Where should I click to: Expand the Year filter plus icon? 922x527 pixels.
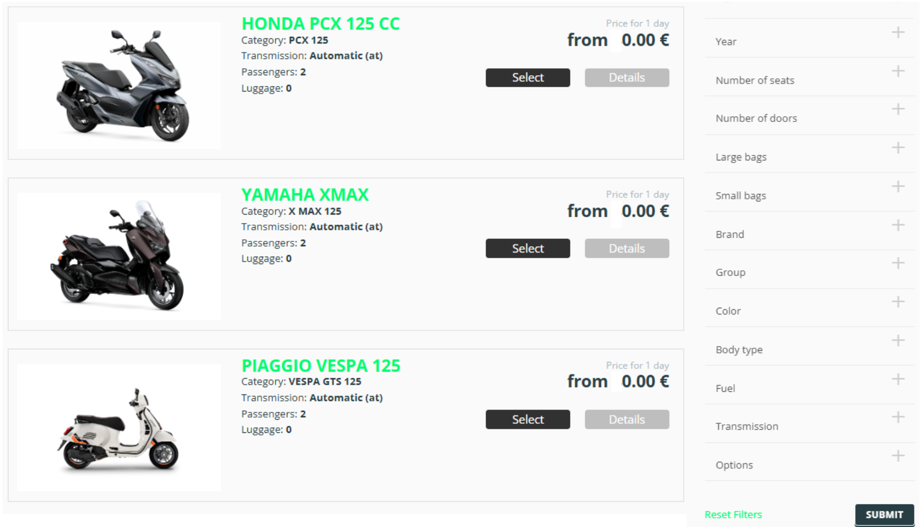tap(898, 33)
